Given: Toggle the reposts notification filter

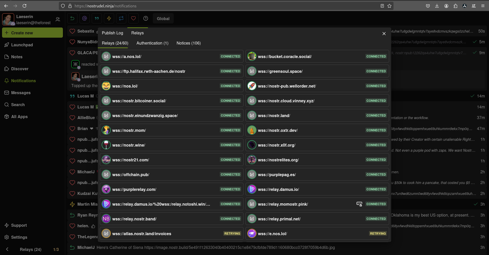Looking at the screenshot, I should click(x=121, y=18).
